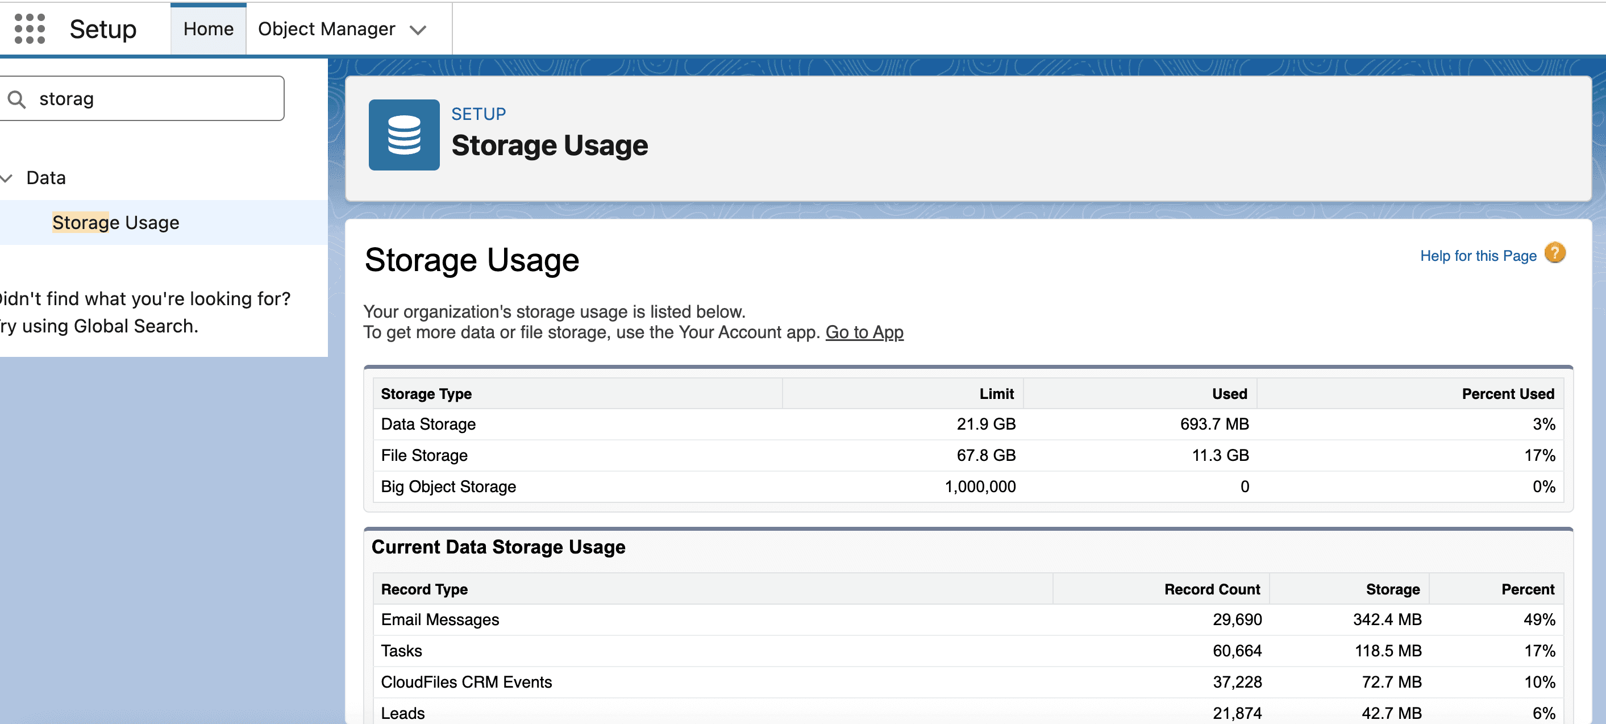The width and height of the screenshot is (1606, 724).
Task: Click the Storage Usage database icon
Action: [404, 135]
